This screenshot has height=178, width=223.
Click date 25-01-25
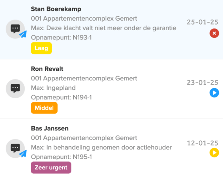coord(202,22)
